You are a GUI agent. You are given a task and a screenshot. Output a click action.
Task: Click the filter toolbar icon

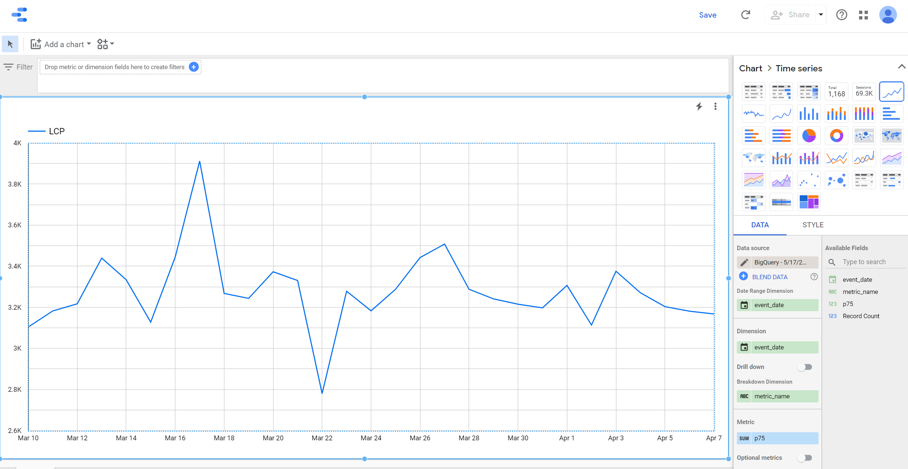tap(8, 67)
